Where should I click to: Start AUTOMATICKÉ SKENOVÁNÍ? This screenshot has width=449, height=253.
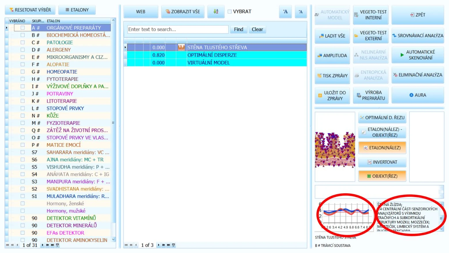coord(418,55)
